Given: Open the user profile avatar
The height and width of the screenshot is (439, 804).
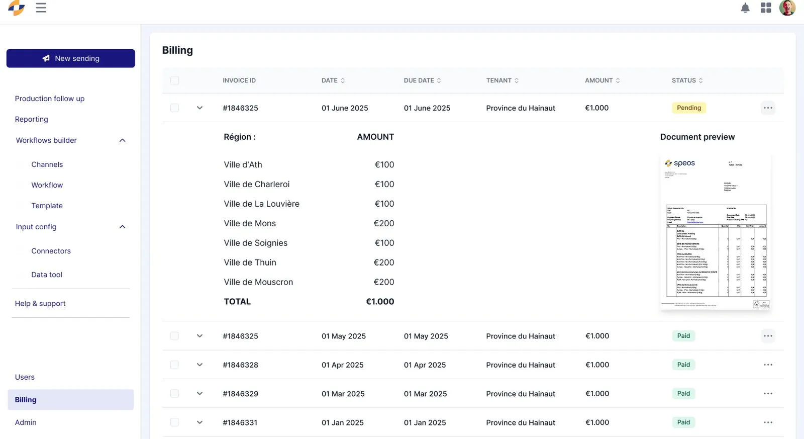Looking at the screenshot, I should point(787,8).
